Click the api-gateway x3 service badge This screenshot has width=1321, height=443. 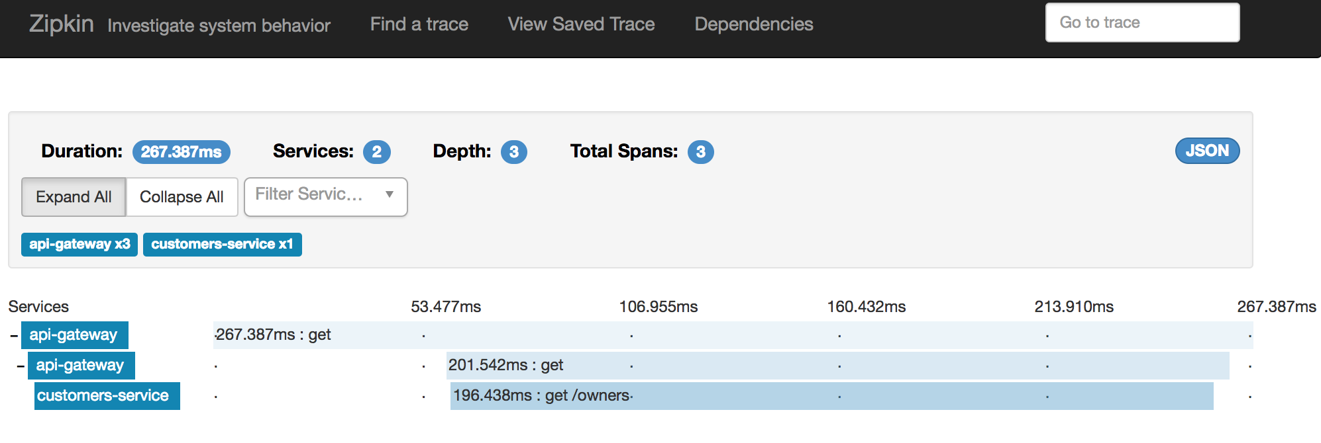79,244
